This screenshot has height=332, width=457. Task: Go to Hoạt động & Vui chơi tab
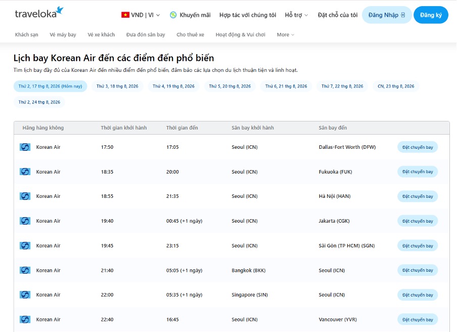241,35
